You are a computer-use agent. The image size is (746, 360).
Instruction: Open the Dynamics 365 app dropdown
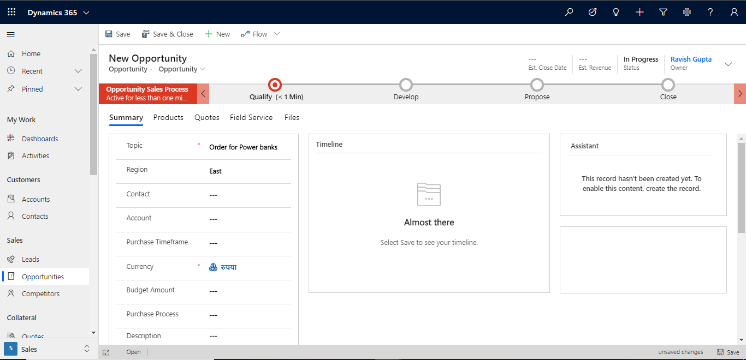pos(86,13)
